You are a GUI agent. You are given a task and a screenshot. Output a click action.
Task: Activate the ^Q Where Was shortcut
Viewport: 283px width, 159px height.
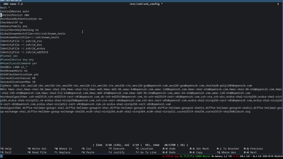tap(226, 152)
